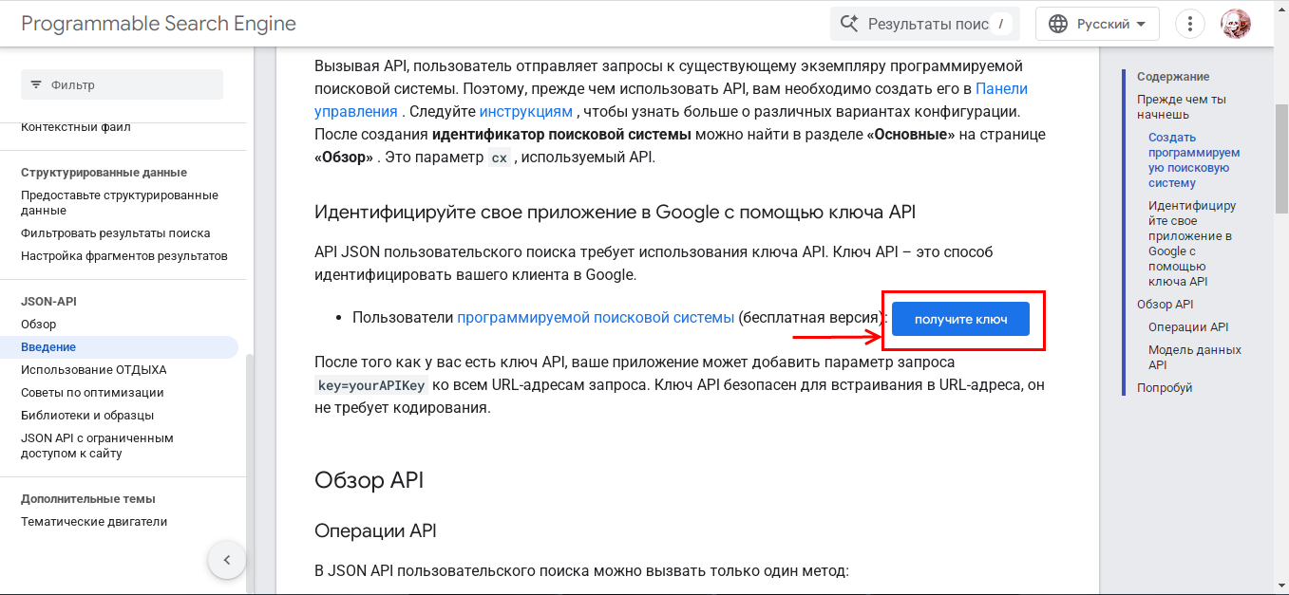Select Использование ОТДЫХА sidebar item
Image resolution: width=1289 pixels, height=595 pixels.
(x=93, y=370)
